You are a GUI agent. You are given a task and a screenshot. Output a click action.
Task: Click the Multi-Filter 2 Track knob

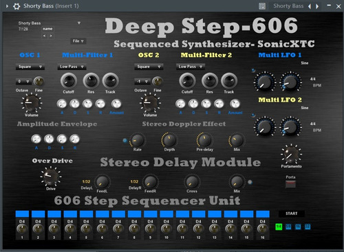229,80
